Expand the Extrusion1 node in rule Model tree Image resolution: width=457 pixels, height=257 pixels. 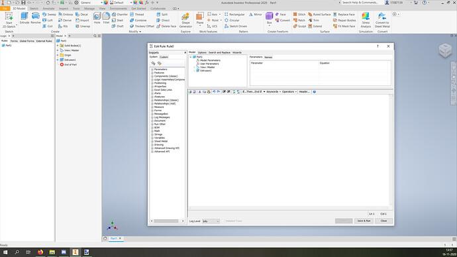click(195, 70)
